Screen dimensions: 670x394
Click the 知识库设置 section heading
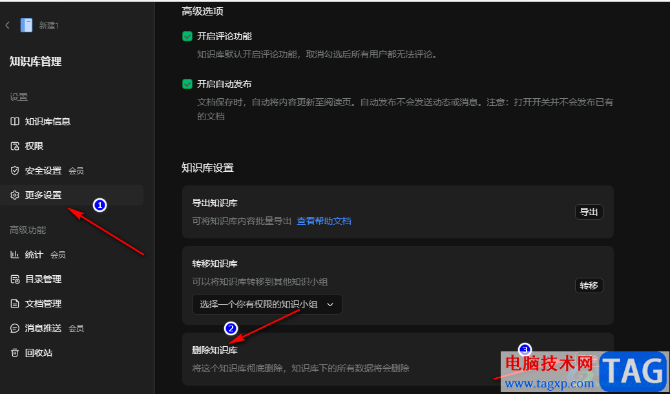point(207,167)
